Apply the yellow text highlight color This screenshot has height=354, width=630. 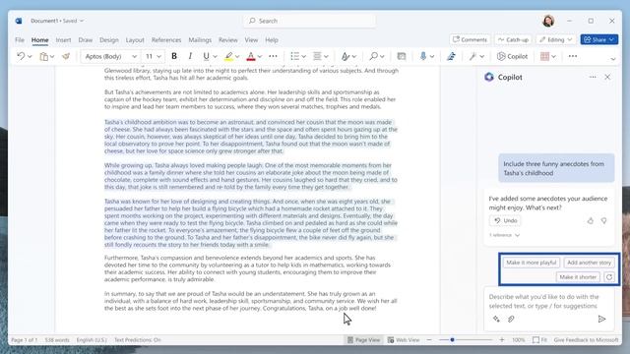point(228,57)
